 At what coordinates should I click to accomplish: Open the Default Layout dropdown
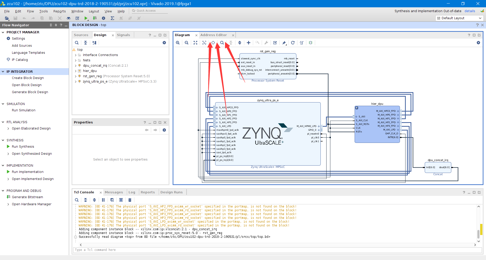(459, 18)
